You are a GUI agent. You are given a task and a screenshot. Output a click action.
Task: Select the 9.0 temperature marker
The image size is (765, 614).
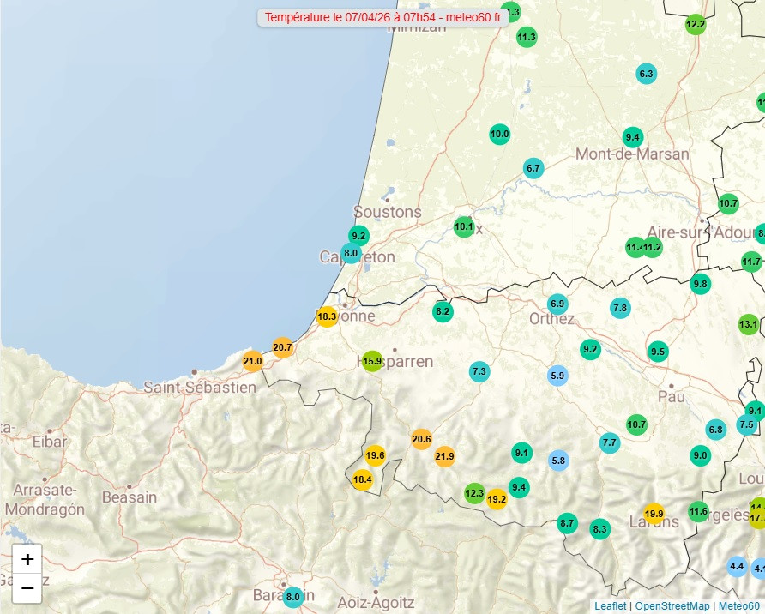[x=700, y=455]
